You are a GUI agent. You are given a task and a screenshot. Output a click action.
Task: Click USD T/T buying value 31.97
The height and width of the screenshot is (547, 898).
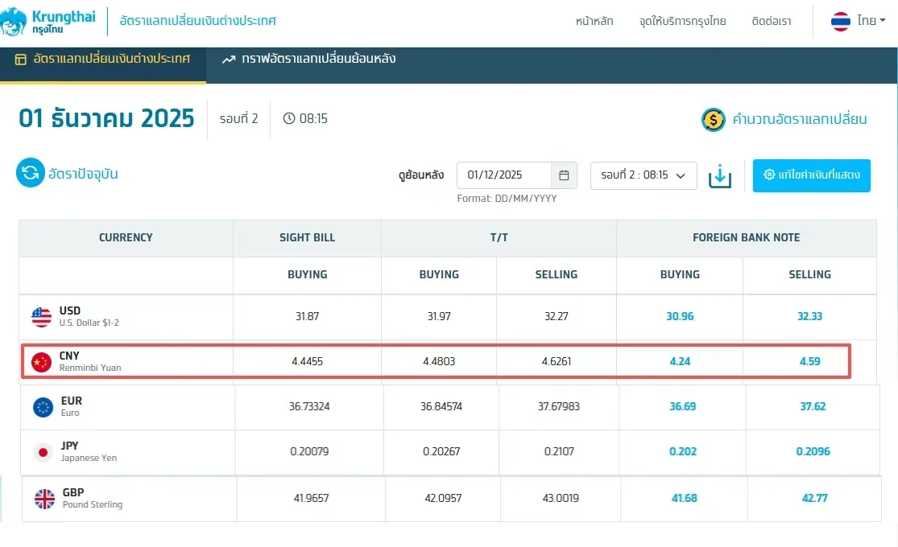[x=439, y=316]
